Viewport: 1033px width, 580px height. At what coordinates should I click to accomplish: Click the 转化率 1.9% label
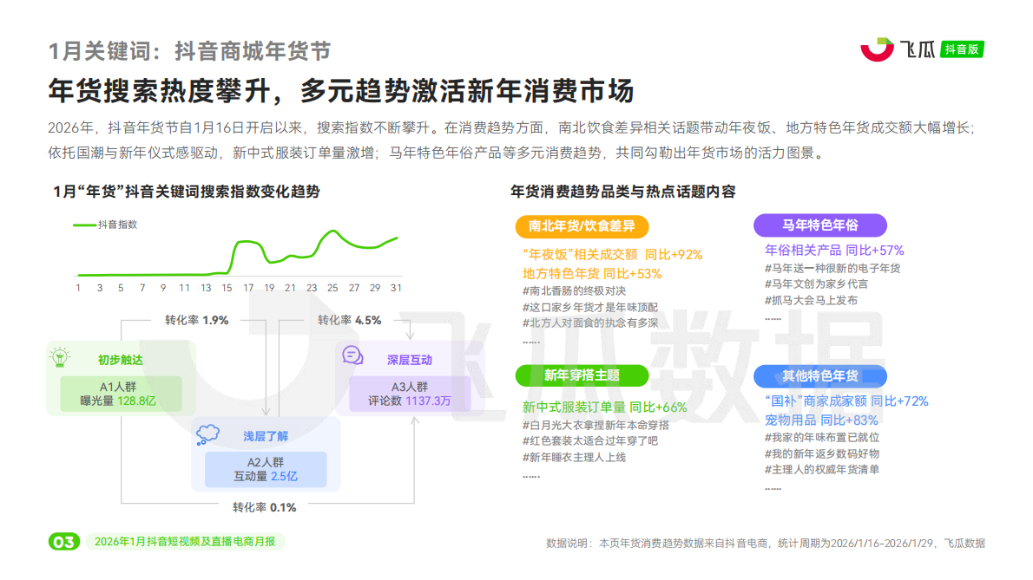click(196, 320)
